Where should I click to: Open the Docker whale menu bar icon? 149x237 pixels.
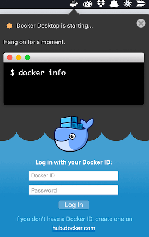click(74, 4)
